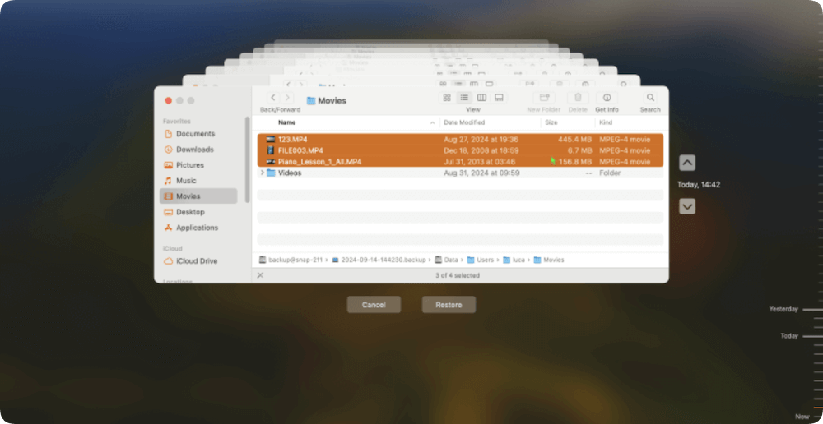823x424 pixels.
Task: Click the Aug 31, 2024 date cell
Action: tap(481, 173)
